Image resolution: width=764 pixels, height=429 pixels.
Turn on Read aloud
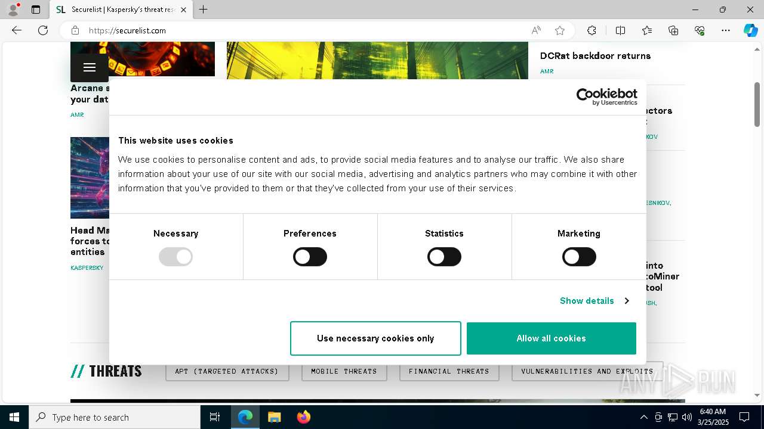click(536, 30)
